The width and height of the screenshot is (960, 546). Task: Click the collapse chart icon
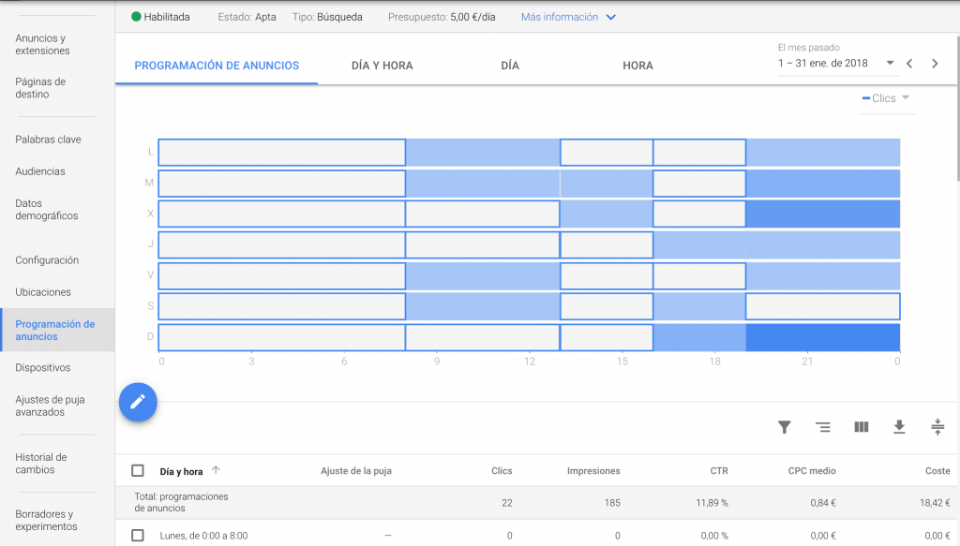click(937, 427)
